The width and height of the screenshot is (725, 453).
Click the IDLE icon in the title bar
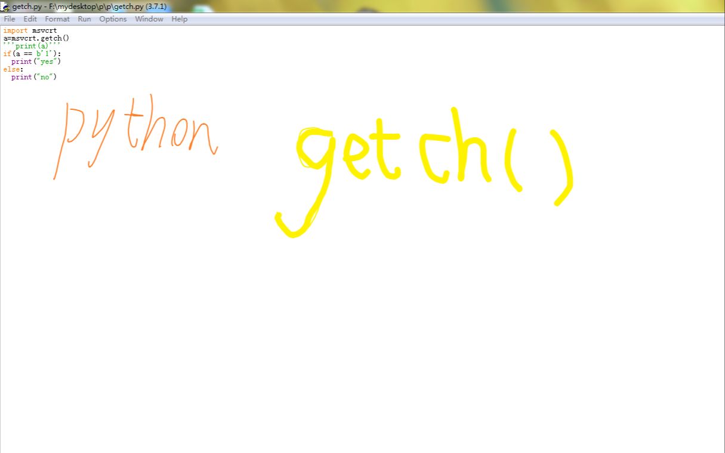(5, 6)
